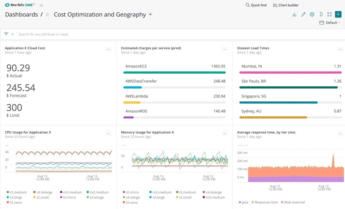Click the response time spike in chart
This screenshot has width=345, height=209.
tap(333, 161)
